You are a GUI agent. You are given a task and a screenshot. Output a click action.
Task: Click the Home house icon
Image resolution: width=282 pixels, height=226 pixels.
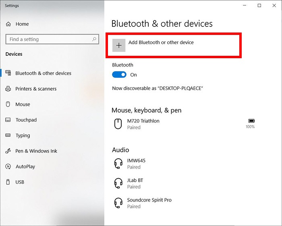pyautogui.click(x=8, y=24)
